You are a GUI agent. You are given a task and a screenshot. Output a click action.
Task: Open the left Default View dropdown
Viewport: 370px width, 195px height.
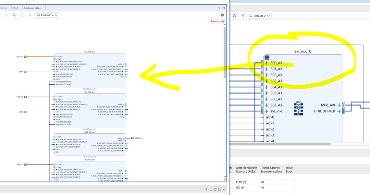(x=47, y=15)
